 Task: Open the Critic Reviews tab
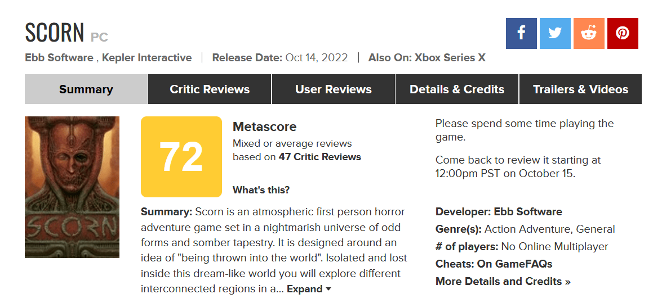click(210, 89)
